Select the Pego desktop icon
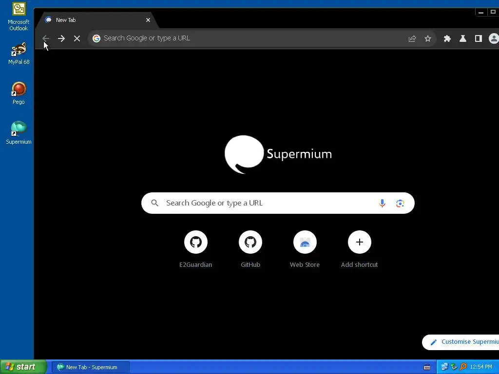The width and height of the screenshot is (499, 374). click(x=19, y=93)
